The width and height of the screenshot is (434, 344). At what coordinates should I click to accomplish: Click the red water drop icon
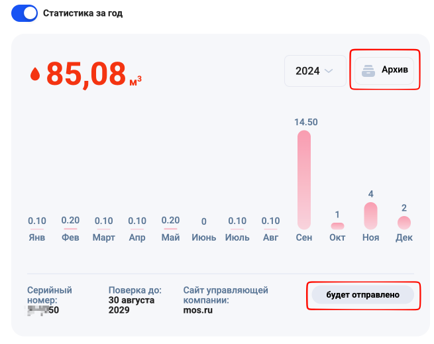[35, 74]
